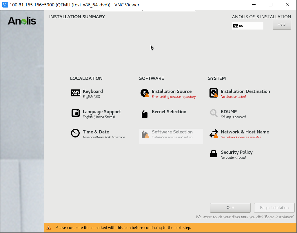Click the Kernel Selection package icon

click(144, 114)
